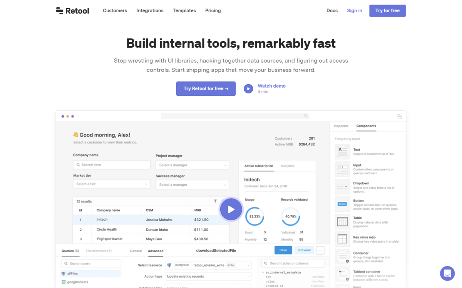Click the small Watch demo play icon

tap(248, 89)
